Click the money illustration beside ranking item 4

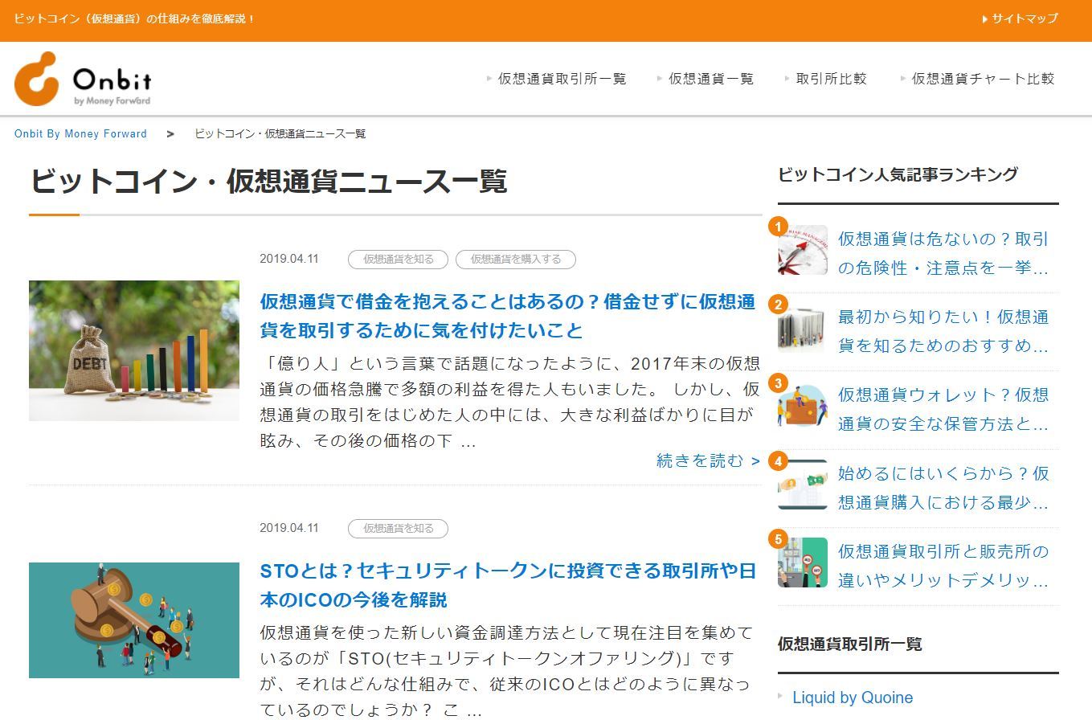coord(802,484)
